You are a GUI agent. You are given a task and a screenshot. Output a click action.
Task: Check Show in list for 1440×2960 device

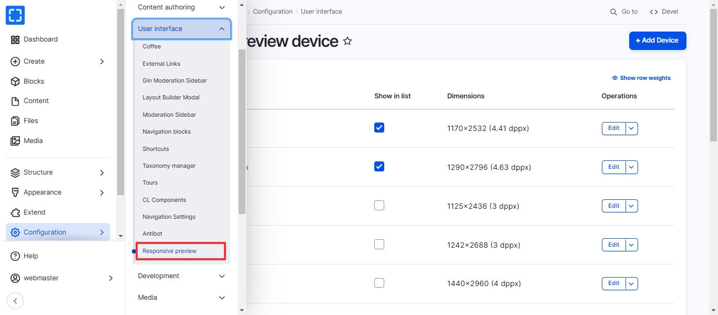[x=379, y=283]
